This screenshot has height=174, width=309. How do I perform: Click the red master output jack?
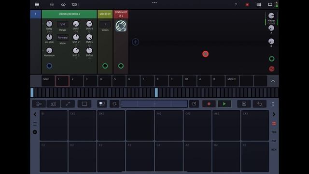click(x=271, y=69)
